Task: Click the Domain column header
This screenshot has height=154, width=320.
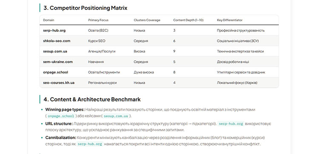Action: [x=49, y=20]
